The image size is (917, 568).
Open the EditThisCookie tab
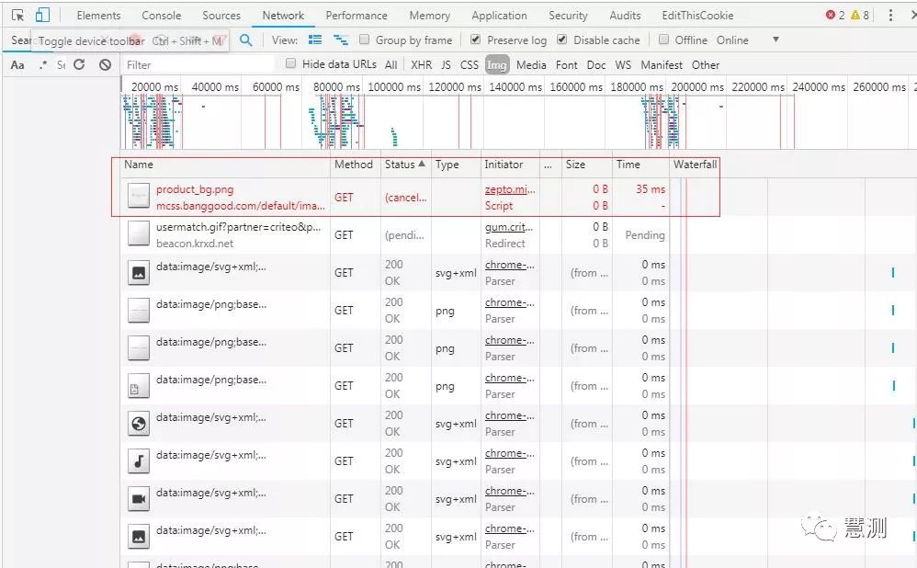pyautogui.click(x=697, y=16)
